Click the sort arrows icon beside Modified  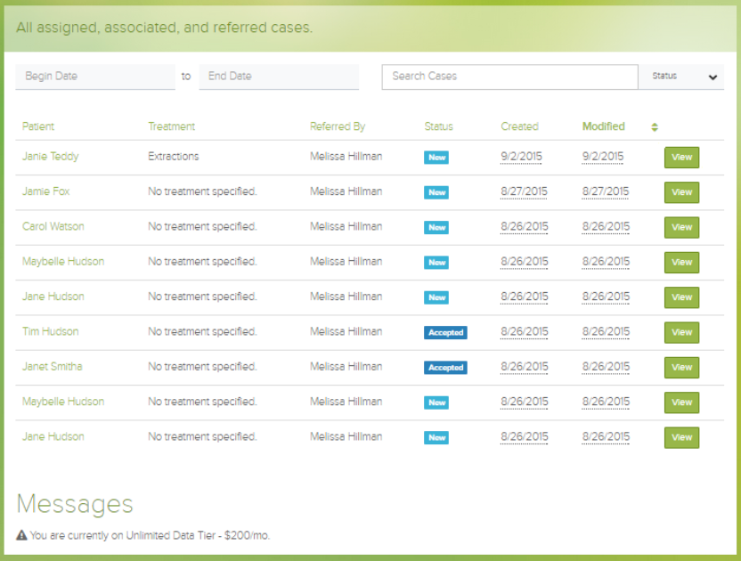point(655,127)
